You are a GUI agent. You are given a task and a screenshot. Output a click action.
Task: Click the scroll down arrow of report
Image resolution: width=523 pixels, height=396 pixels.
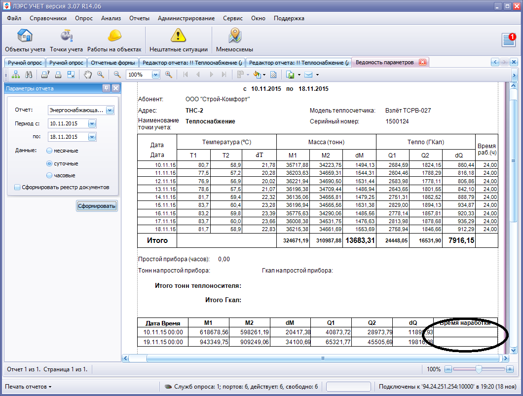(x=514, y=350)
